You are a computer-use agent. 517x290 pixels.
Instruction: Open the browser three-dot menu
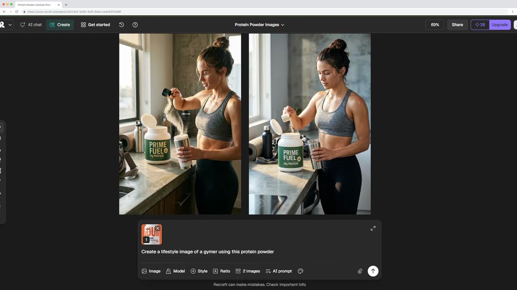coord(514,12)
